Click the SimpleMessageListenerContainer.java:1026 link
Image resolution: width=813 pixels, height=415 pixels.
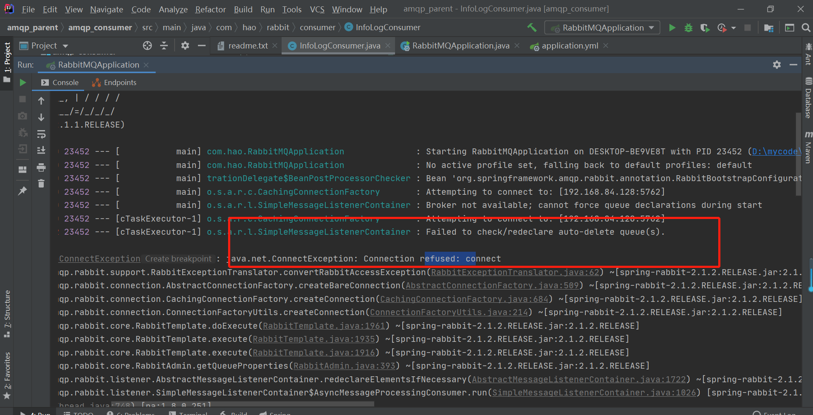[594, 392]
